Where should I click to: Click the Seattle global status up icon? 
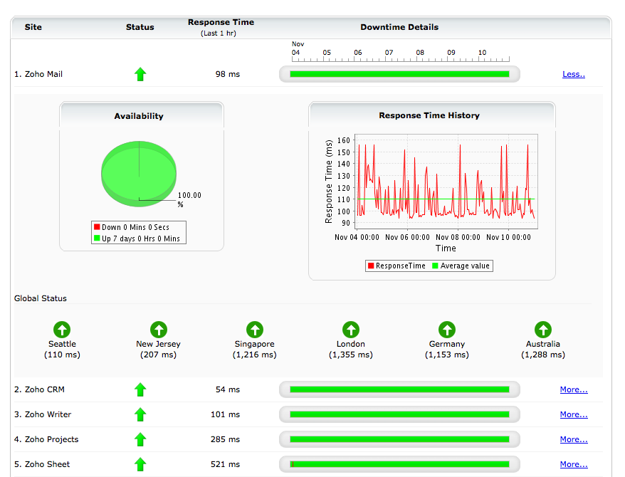(x=62, y=330)
